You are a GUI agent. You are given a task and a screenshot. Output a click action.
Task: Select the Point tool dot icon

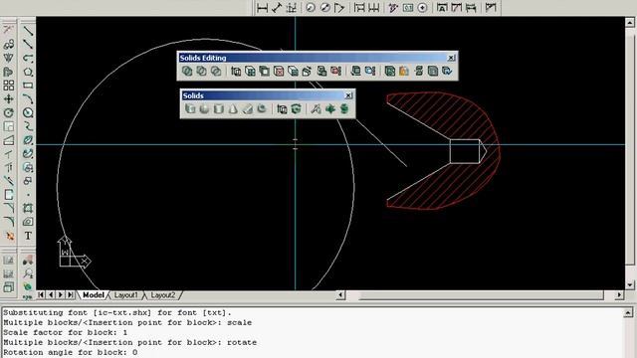pos(28,195)
